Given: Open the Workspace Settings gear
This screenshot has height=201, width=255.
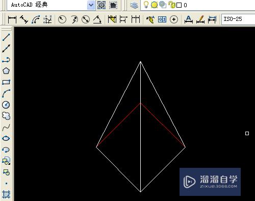Looking at the screenshot, I should [x=101, y=5].
